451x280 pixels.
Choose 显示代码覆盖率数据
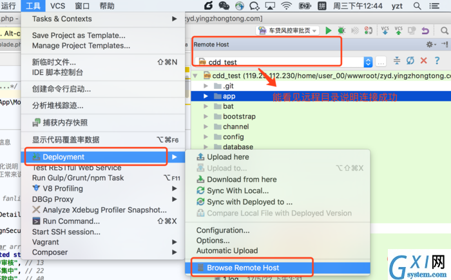(103, 140)
